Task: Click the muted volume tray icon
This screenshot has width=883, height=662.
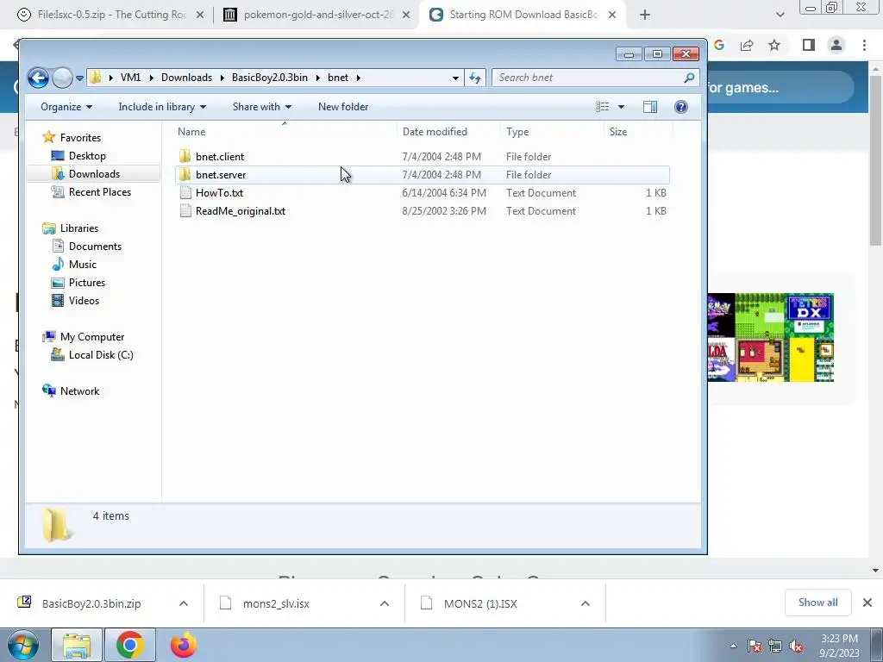Action: pos(796,646)
